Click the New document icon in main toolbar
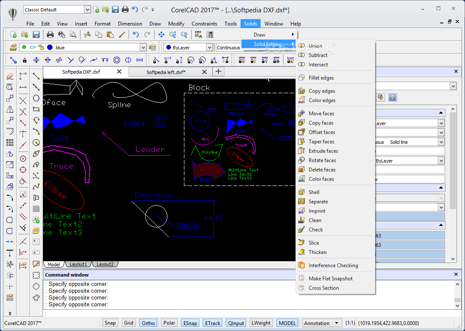465x331 pixels. [14, 34]
